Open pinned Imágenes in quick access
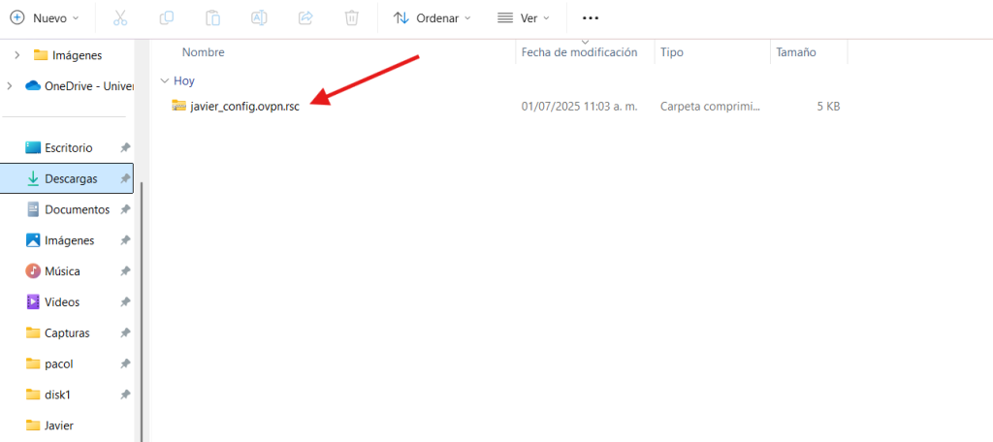Screen dimensions: 993x442 tap(60, 240)
